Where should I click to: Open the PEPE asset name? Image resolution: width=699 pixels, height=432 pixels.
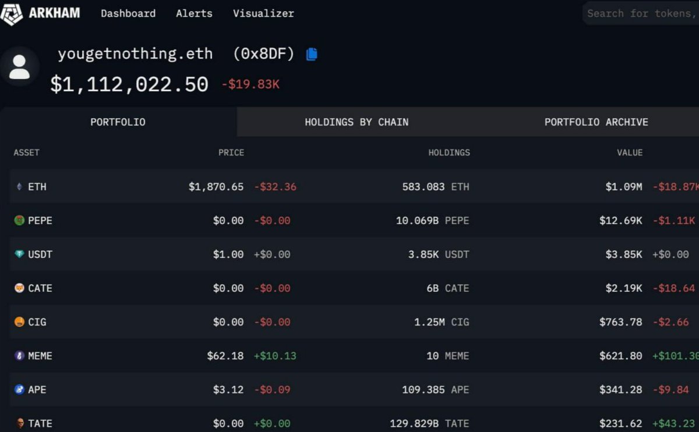pos(40,220)
